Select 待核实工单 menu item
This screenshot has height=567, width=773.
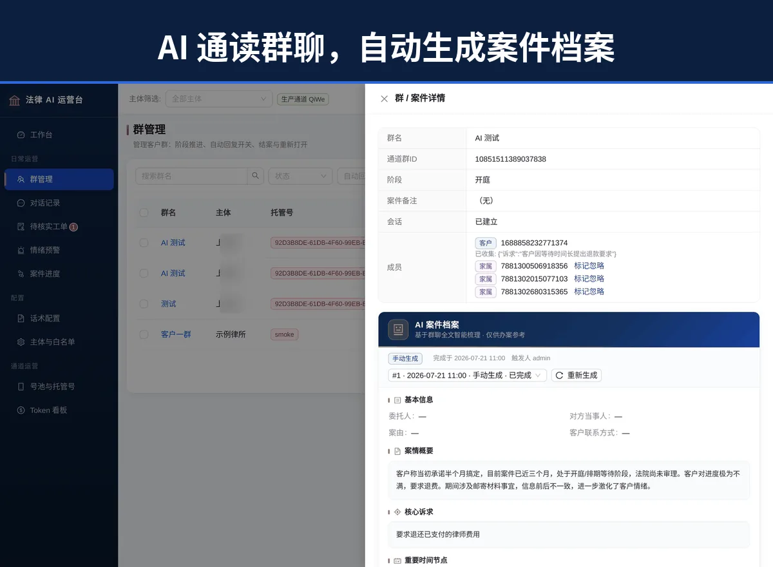58,227
